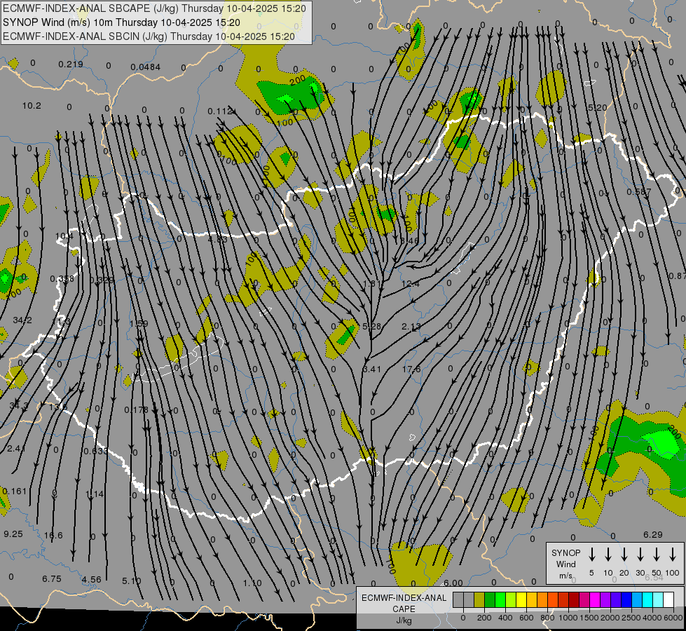Click the map value 34.2
Image resolution: width=686 pixels, height=631 pixels.
[22, 320]
